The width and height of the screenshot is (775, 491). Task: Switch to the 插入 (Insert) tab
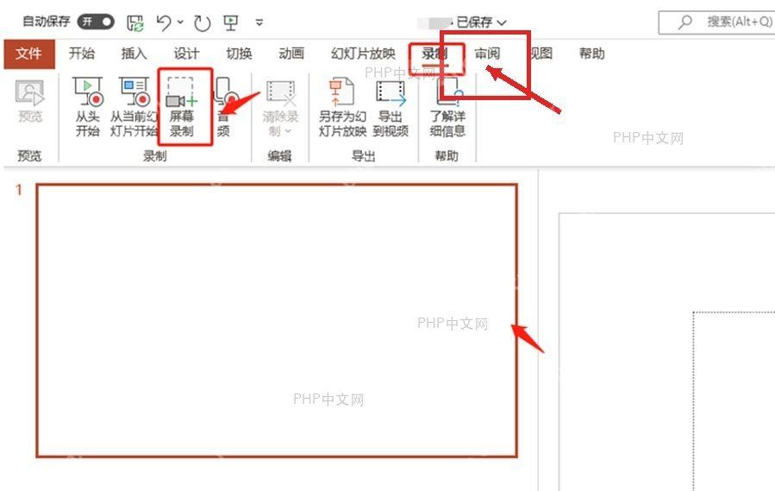[134, 54]
